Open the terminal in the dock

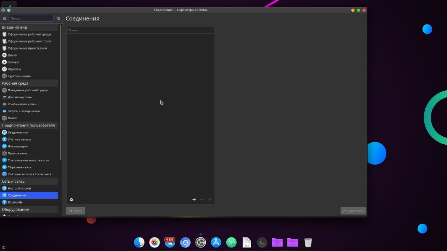(262, 242)
